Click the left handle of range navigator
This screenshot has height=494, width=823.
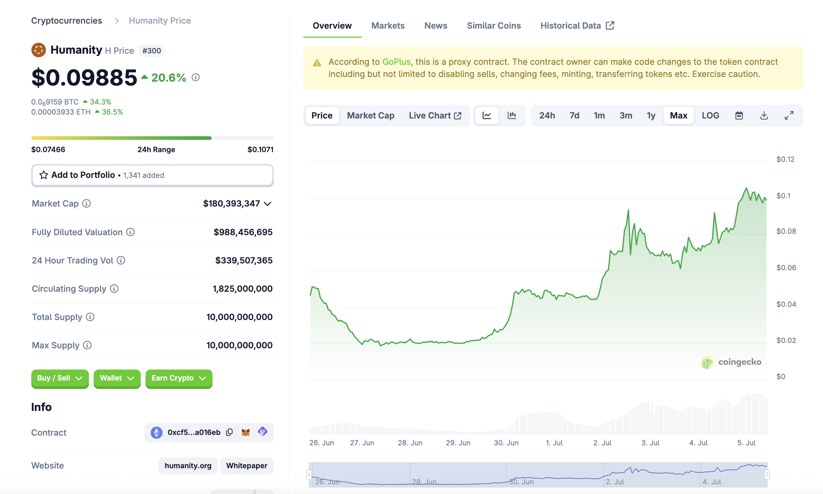[309, 475]
